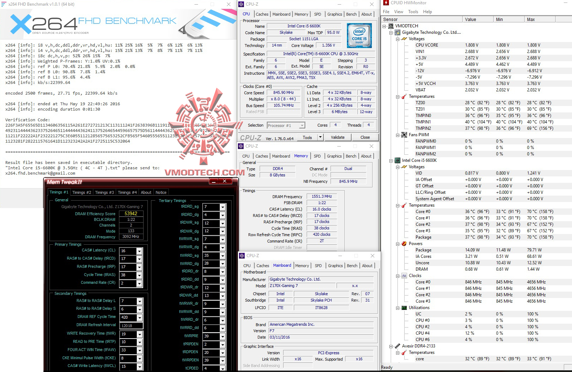The image size is (572, 372).
Task: Switch to Timings #3 tab in Mem TweakIt
Action: pyautogui.click(x=104, y=192)
